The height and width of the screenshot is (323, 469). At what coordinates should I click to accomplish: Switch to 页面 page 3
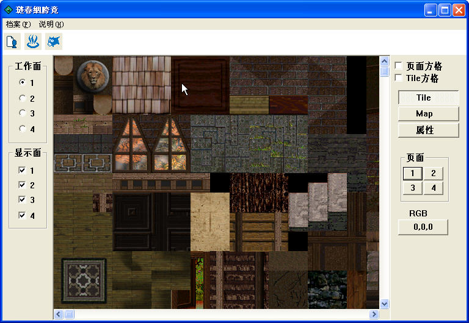(x=412, y=188)
